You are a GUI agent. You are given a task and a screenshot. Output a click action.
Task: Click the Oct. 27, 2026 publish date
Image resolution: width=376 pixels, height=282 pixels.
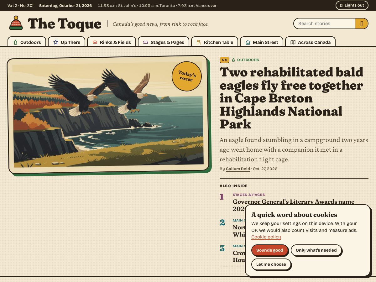click(265, 169)
